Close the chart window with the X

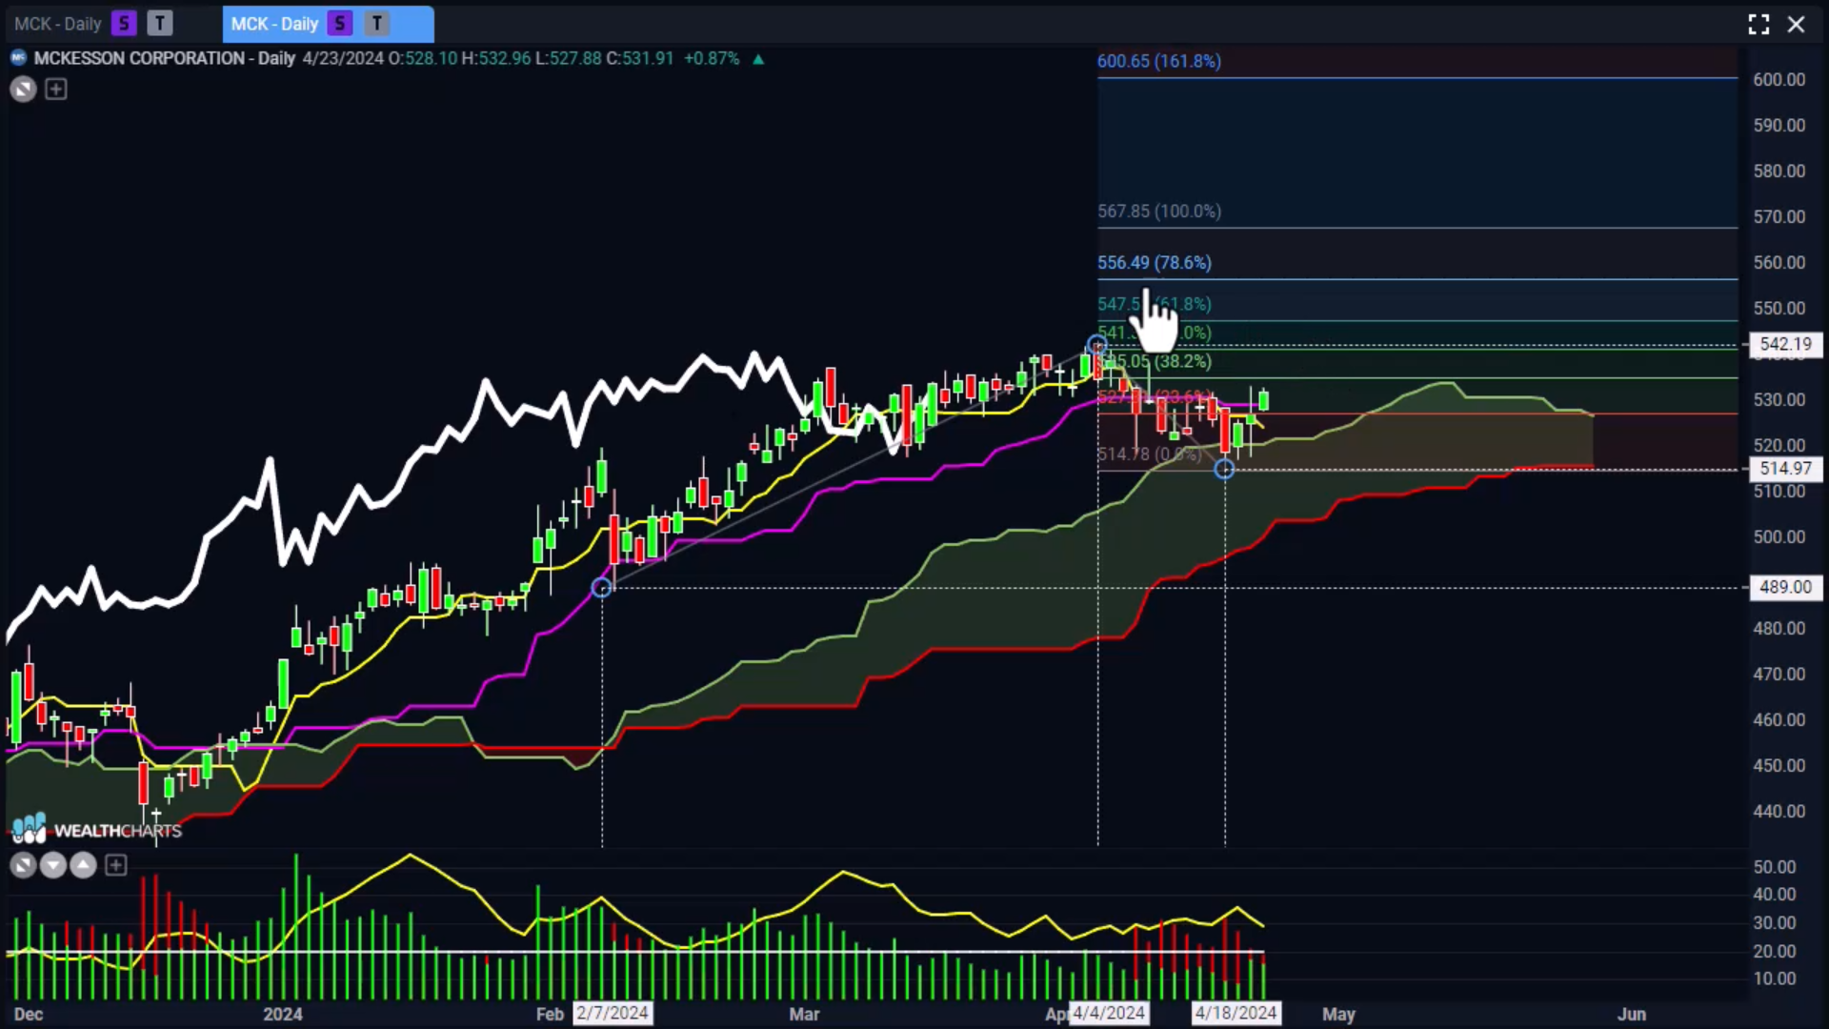[x=1797, y=24]
